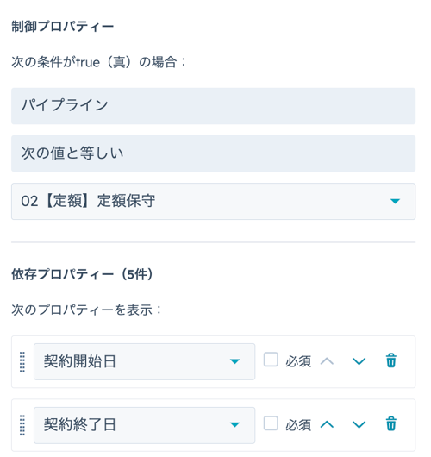Open the 契約終了日 property dropdown
Viewport: 431px width, 457px height.
tap(145, 425)
